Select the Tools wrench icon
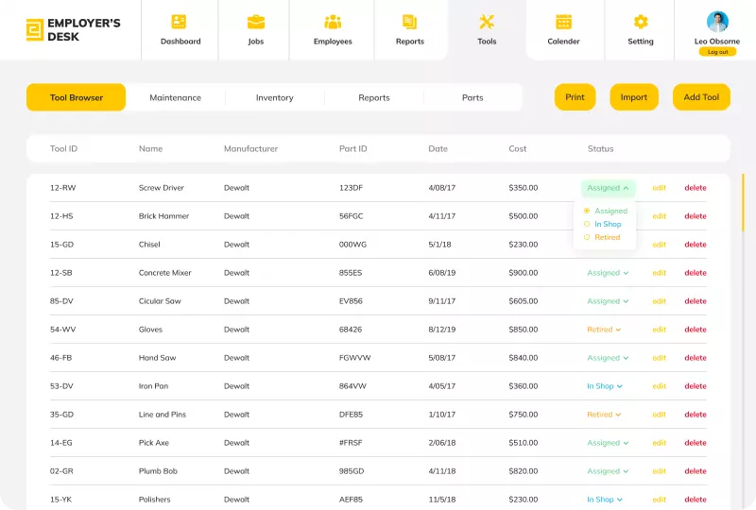 coord(487,22)
